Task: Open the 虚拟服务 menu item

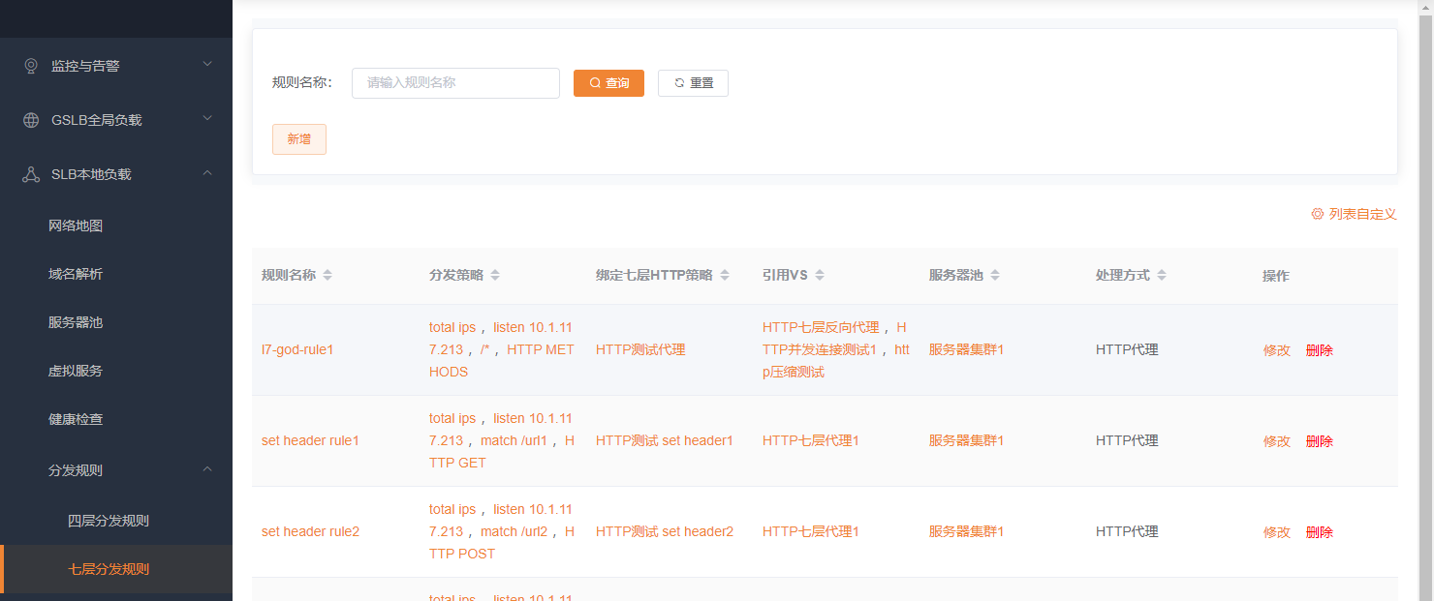Action: coord(116,371)
